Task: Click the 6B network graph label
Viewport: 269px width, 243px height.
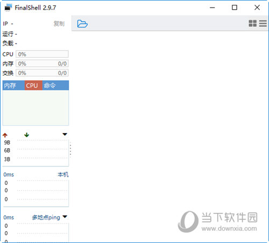Action: point(7,150)
